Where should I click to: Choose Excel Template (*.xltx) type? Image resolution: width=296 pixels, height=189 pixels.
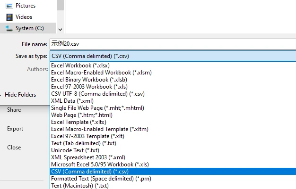coord(173,122)
